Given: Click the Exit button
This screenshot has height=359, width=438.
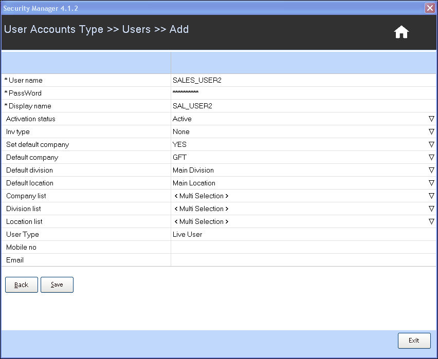Looking at the screenshot, I should click(414, 341).
